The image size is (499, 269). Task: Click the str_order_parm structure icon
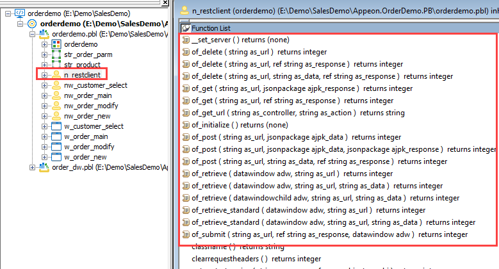(x=56, y=54)
